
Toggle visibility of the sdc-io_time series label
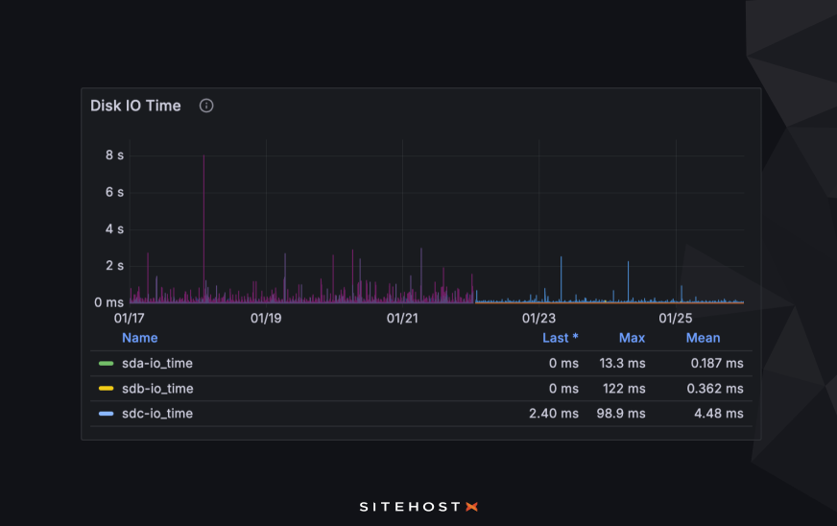157,414
